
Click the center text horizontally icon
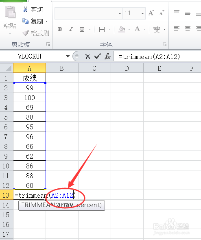point(188,29)
